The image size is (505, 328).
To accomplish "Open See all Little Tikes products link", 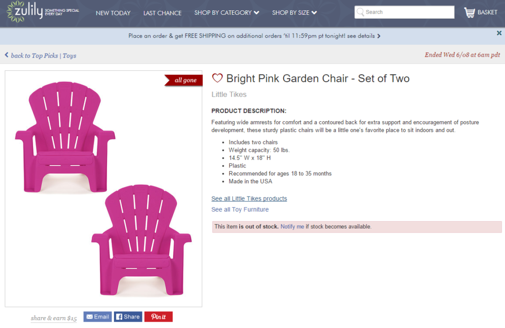I will [x=249, y=198].
